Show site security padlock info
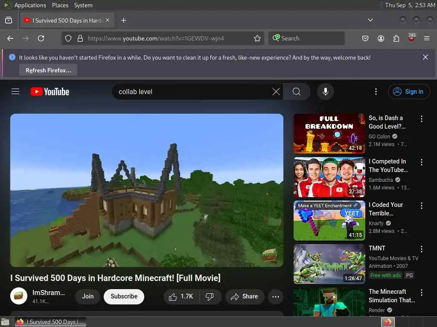 pos(80,38)
